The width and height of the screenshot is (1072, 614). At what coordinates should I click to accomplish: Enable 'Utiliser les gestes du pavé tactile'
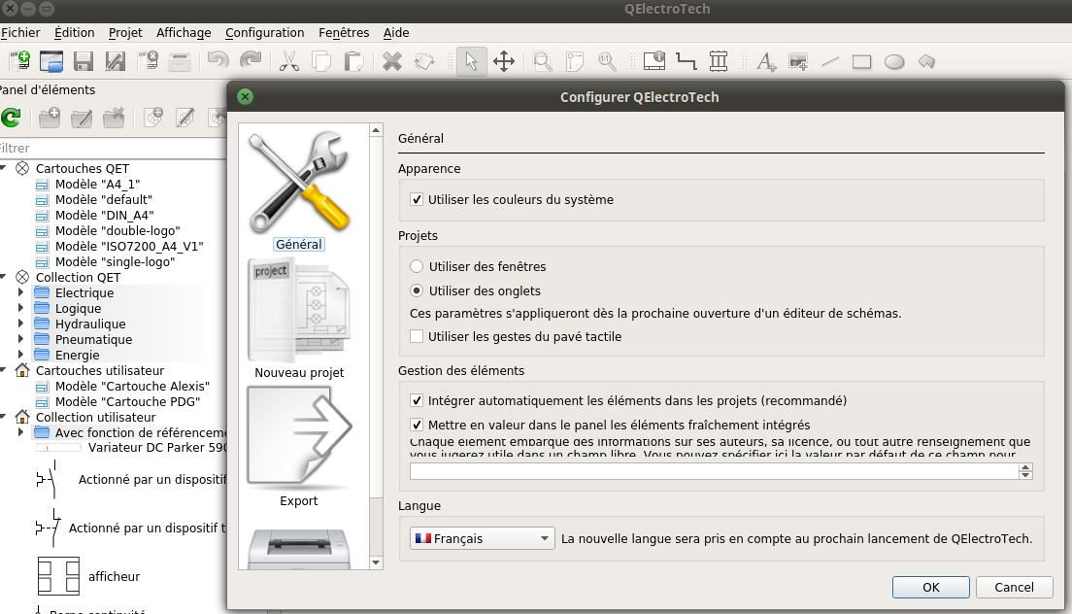[x=418, y=337]
